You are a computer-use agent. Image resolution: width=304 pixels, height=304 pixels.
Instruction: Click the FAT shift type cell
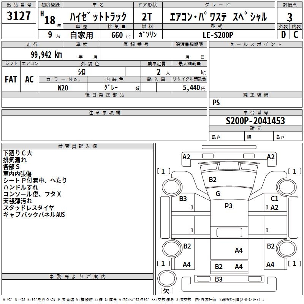11,79
